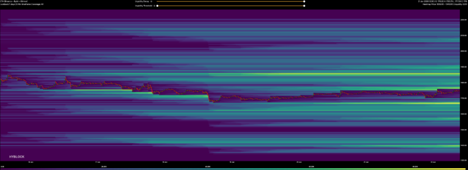Click the 2000 price axis label
Image resolution: width=468 pixels, height=170 pixels.
tap(464, 51)
